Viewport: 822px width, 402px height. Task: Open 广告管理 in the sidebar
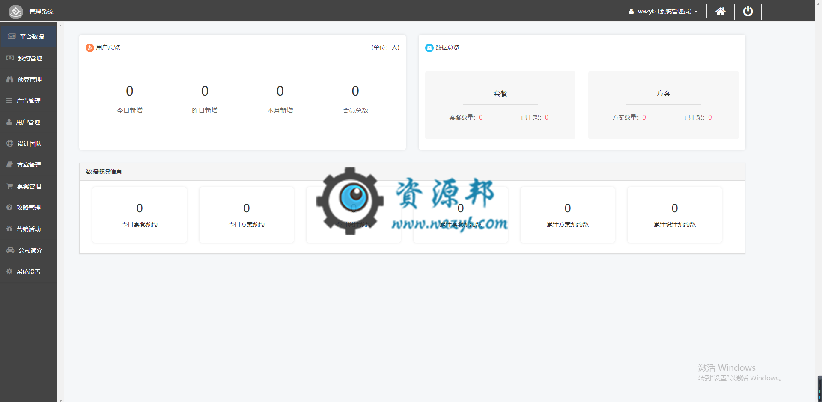(x=28, y=101)
